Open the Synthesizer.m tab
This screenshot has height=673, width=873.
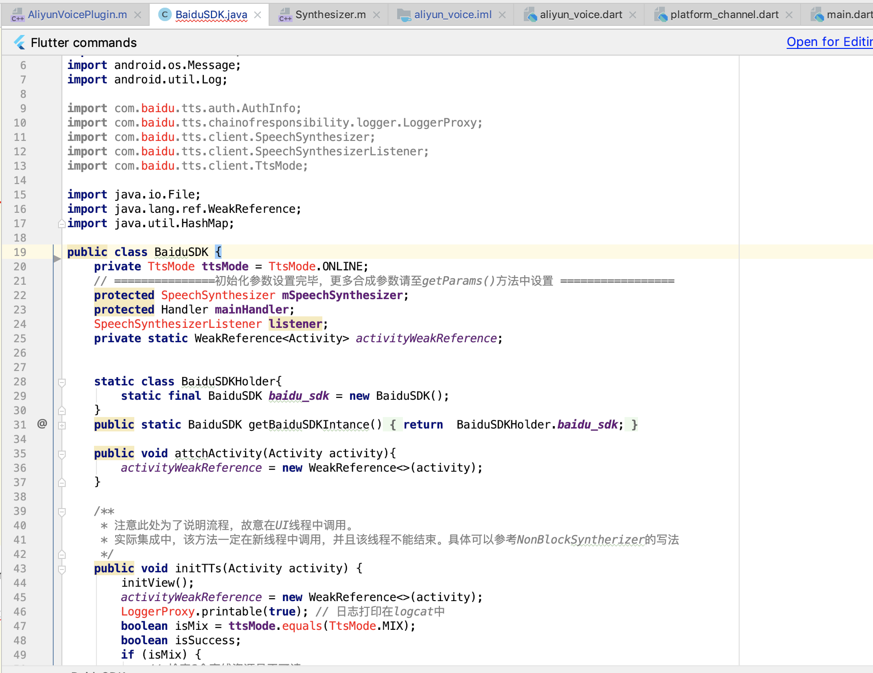point(330,15)
